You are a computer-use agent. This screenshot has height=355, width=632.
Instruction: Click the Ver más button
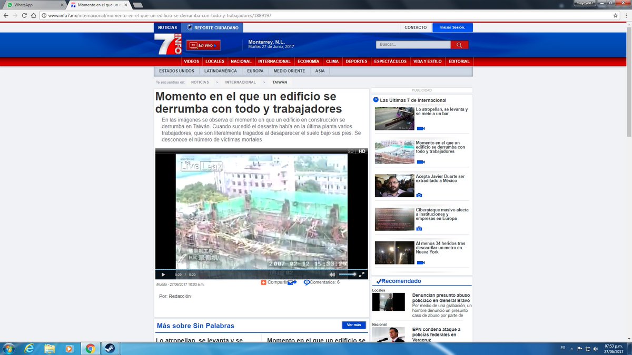[354, 325]
